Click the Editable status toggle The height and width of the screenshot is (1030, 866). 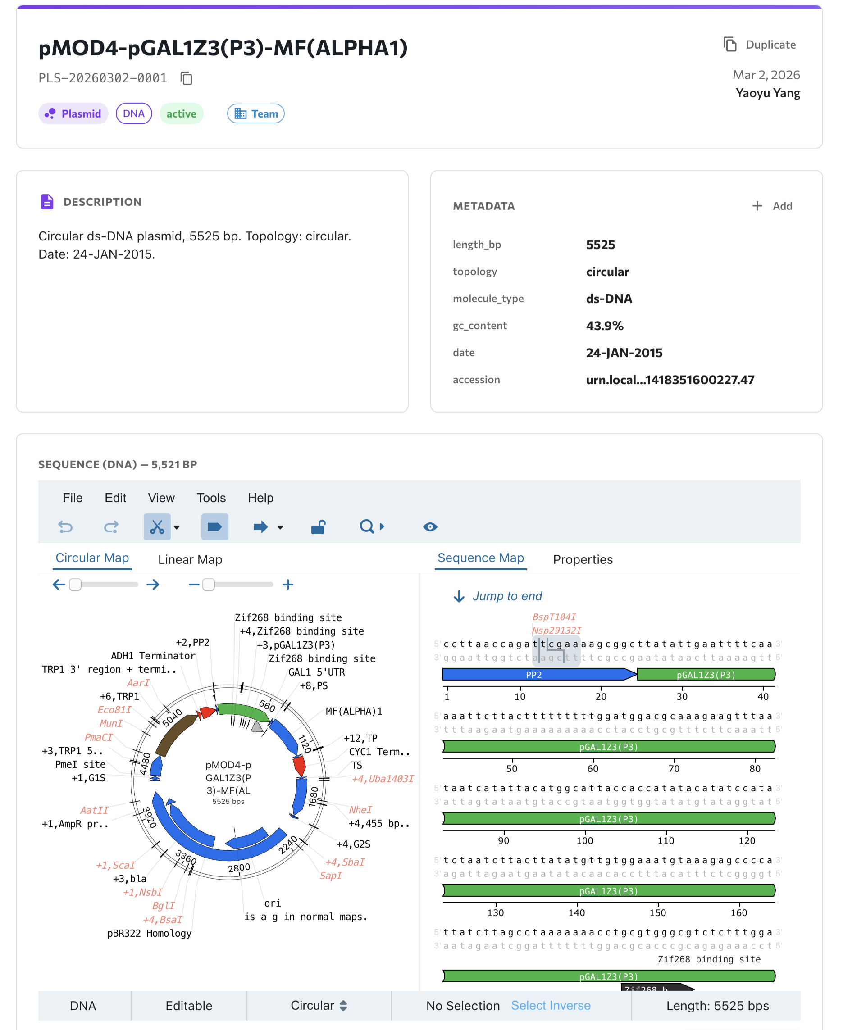pyautogui.click(x=189, y=1006)
